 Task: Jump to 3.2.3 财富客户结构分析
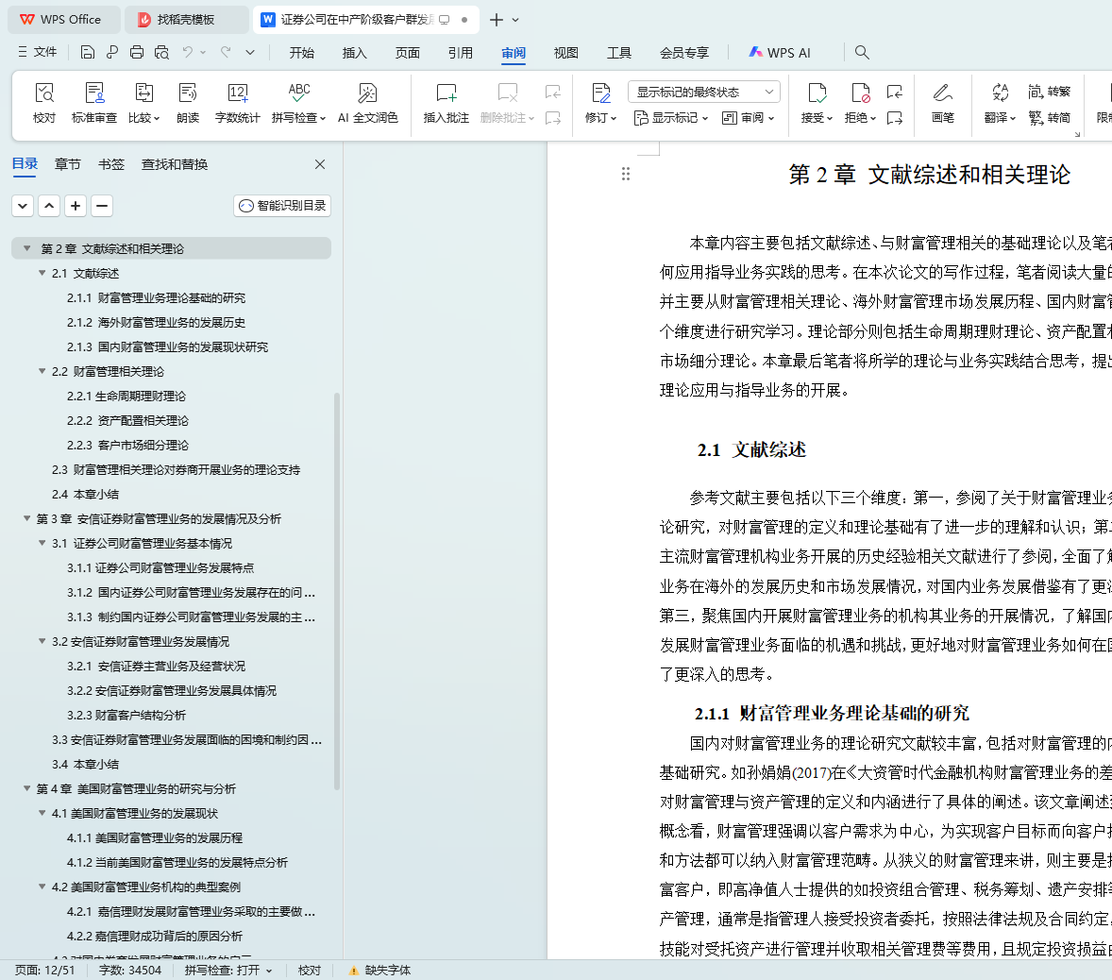coord(126,715)
